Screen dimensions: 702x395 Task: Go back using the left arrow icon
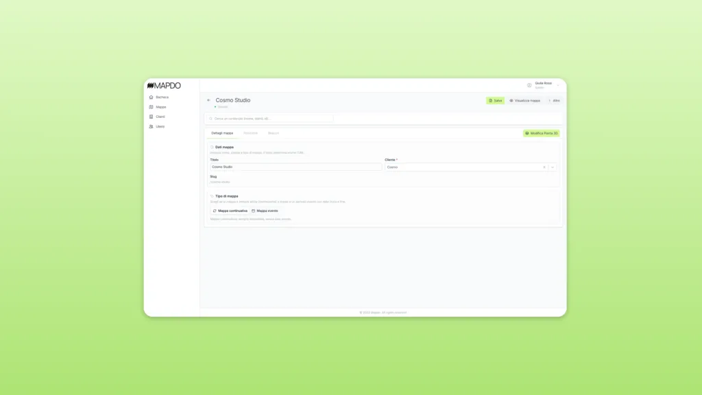click(x=209, y=100)
